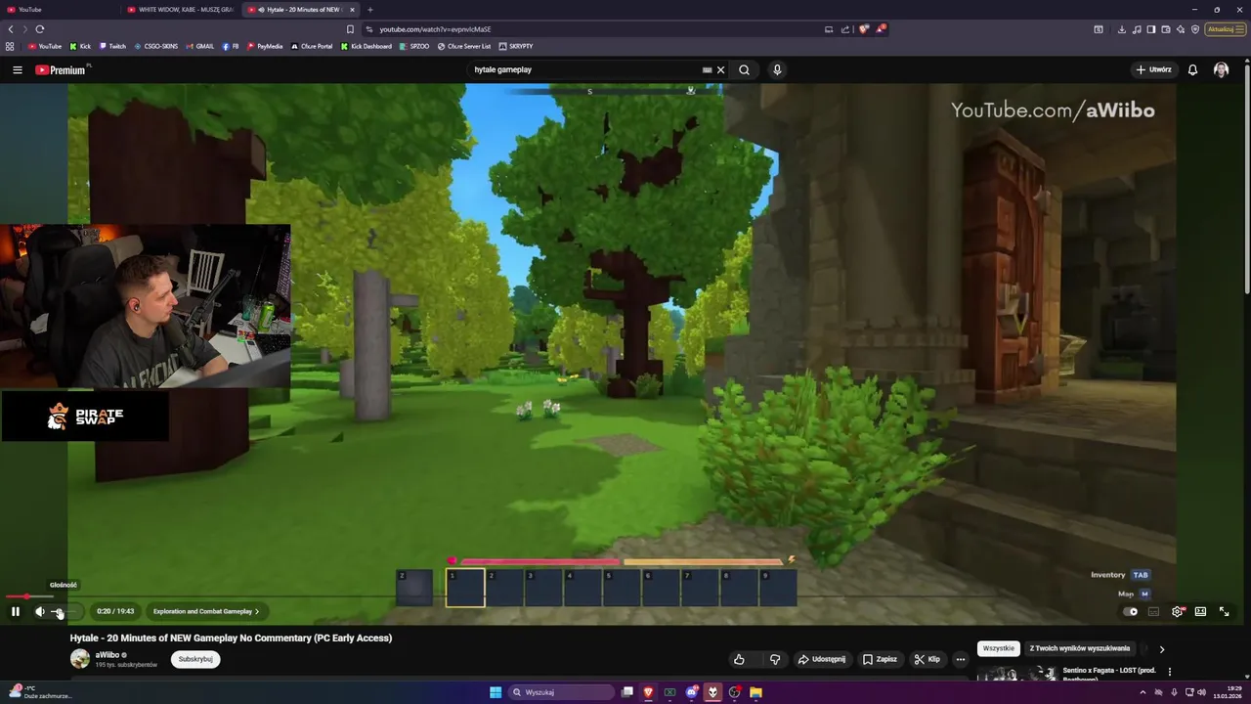
Task: Open the Brave wallet icon
Action: pyautogui.click(x=1166, y=29)
